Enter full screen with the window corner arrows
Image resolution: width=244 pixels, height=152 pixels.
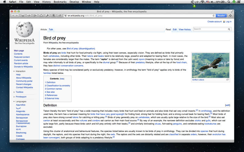[x=232, y=12]
